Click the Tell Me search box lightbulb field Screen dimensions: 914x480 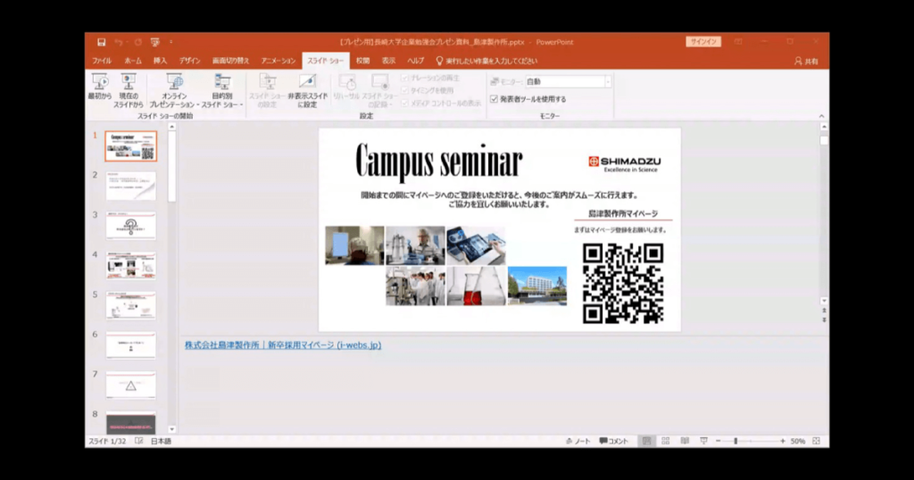(x=486, y=61)
